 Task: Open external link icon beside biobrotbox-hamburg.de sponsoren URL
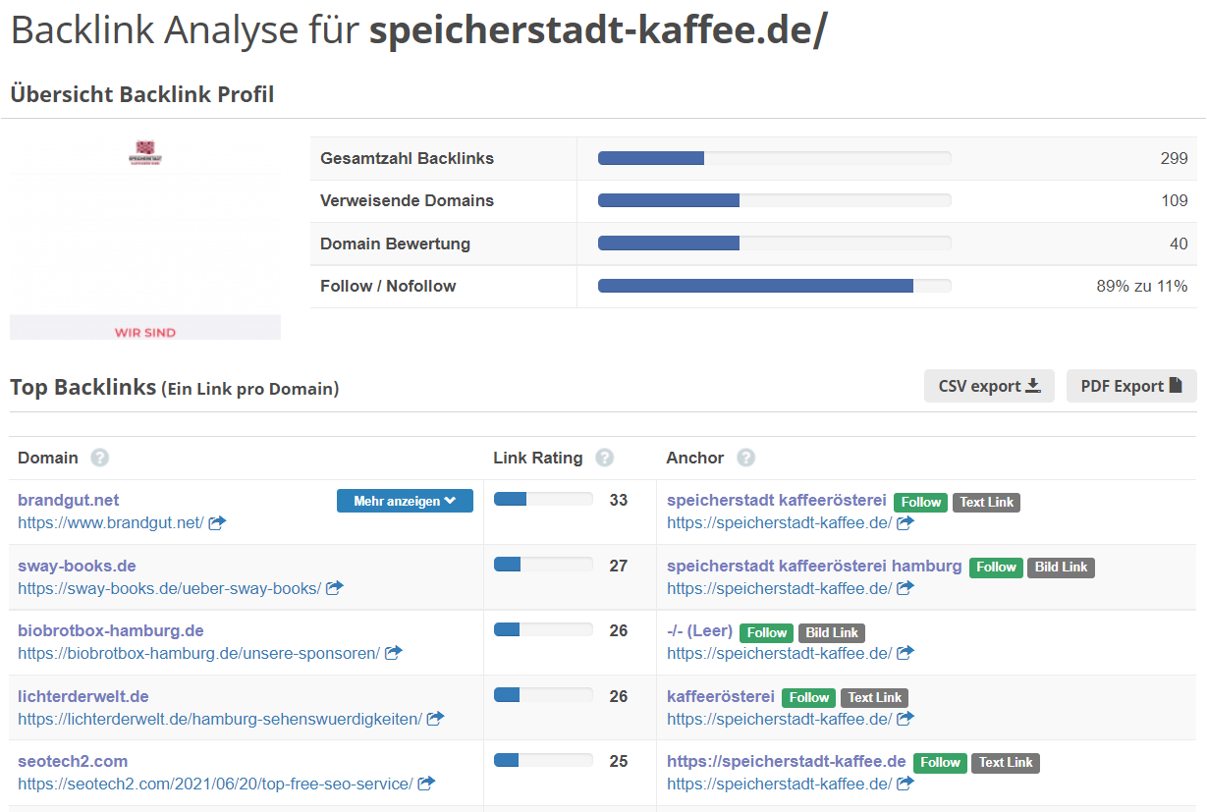click(x=394, y=653)
